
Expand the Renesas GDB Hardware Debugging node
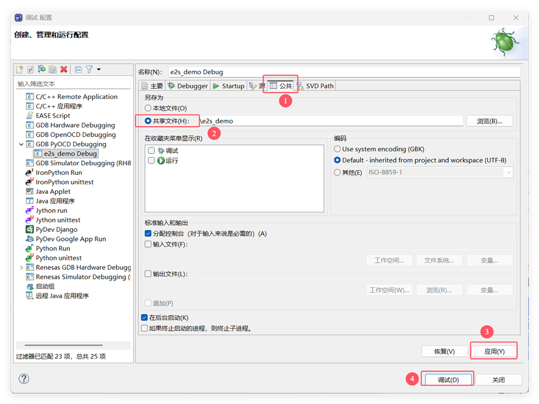click(21, 267)
